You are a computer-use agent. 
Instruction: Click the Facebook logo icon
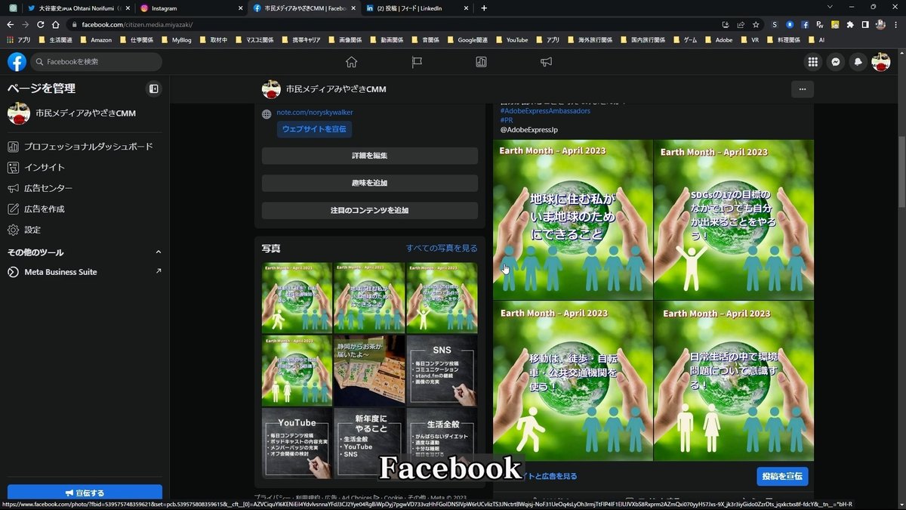[17, 62]
